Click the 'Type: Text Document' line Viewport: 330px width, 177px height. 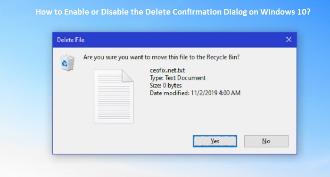click(x=178, y=78)
